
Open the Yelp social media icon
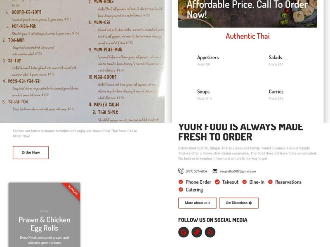point(210,232)
